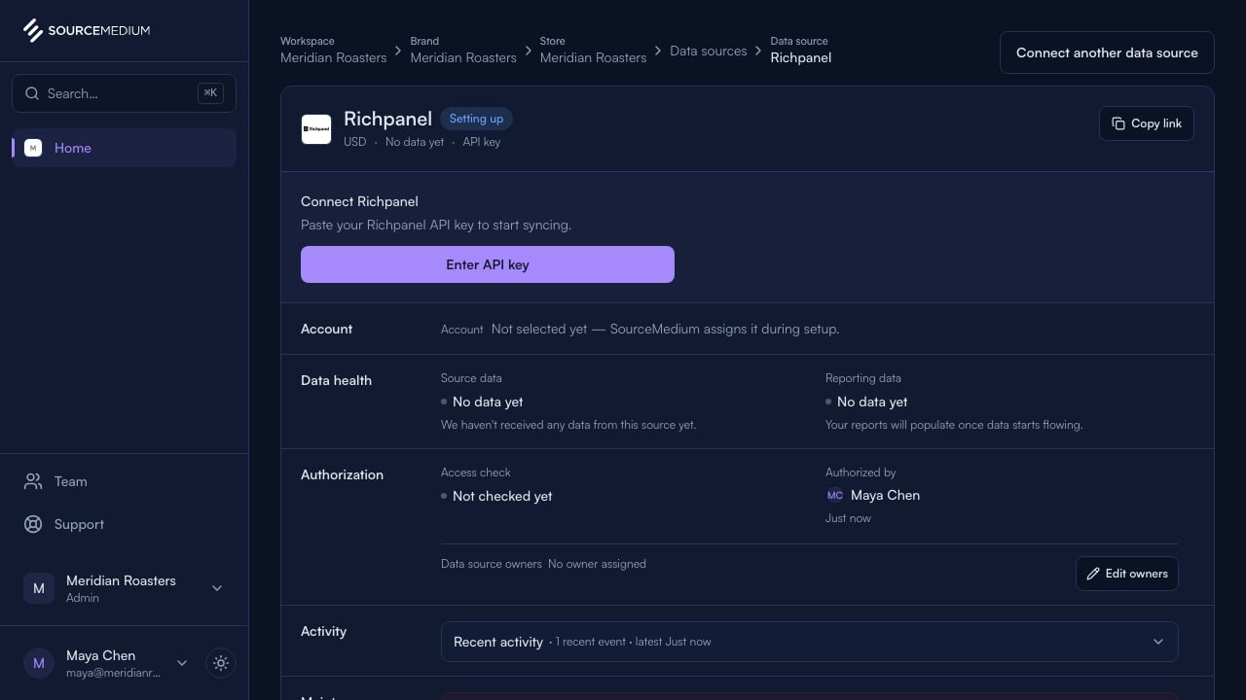The width and height of the screenshot is (1246, 700).
Task: Click the "Data health" section label
Action: 336,380
